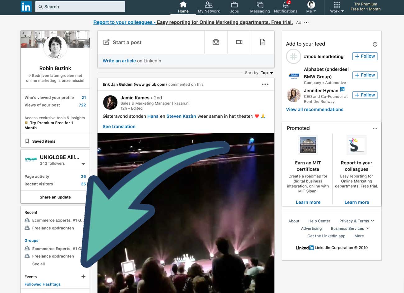Open the Report to your colleagues ad link
The height and width of the screenshot is (293, 404).
coord(193,22)
